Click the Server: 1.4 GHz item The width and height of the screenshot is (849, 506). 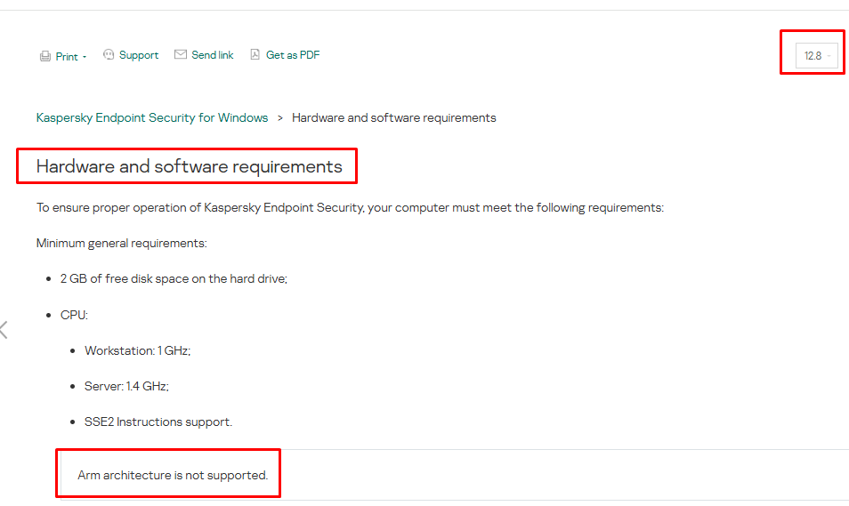click(126, 386)
